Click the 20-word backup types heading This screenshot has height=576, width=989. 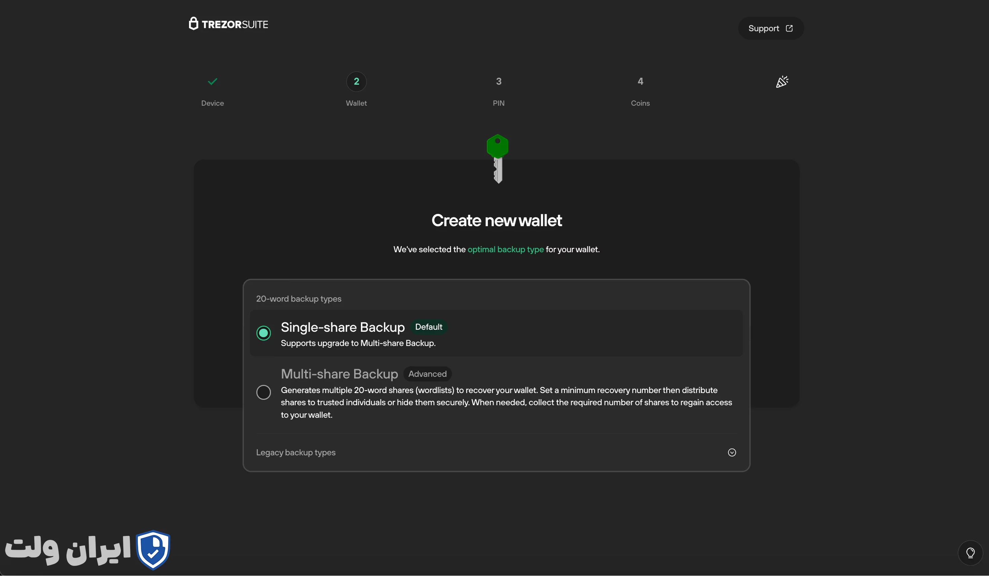299,299
